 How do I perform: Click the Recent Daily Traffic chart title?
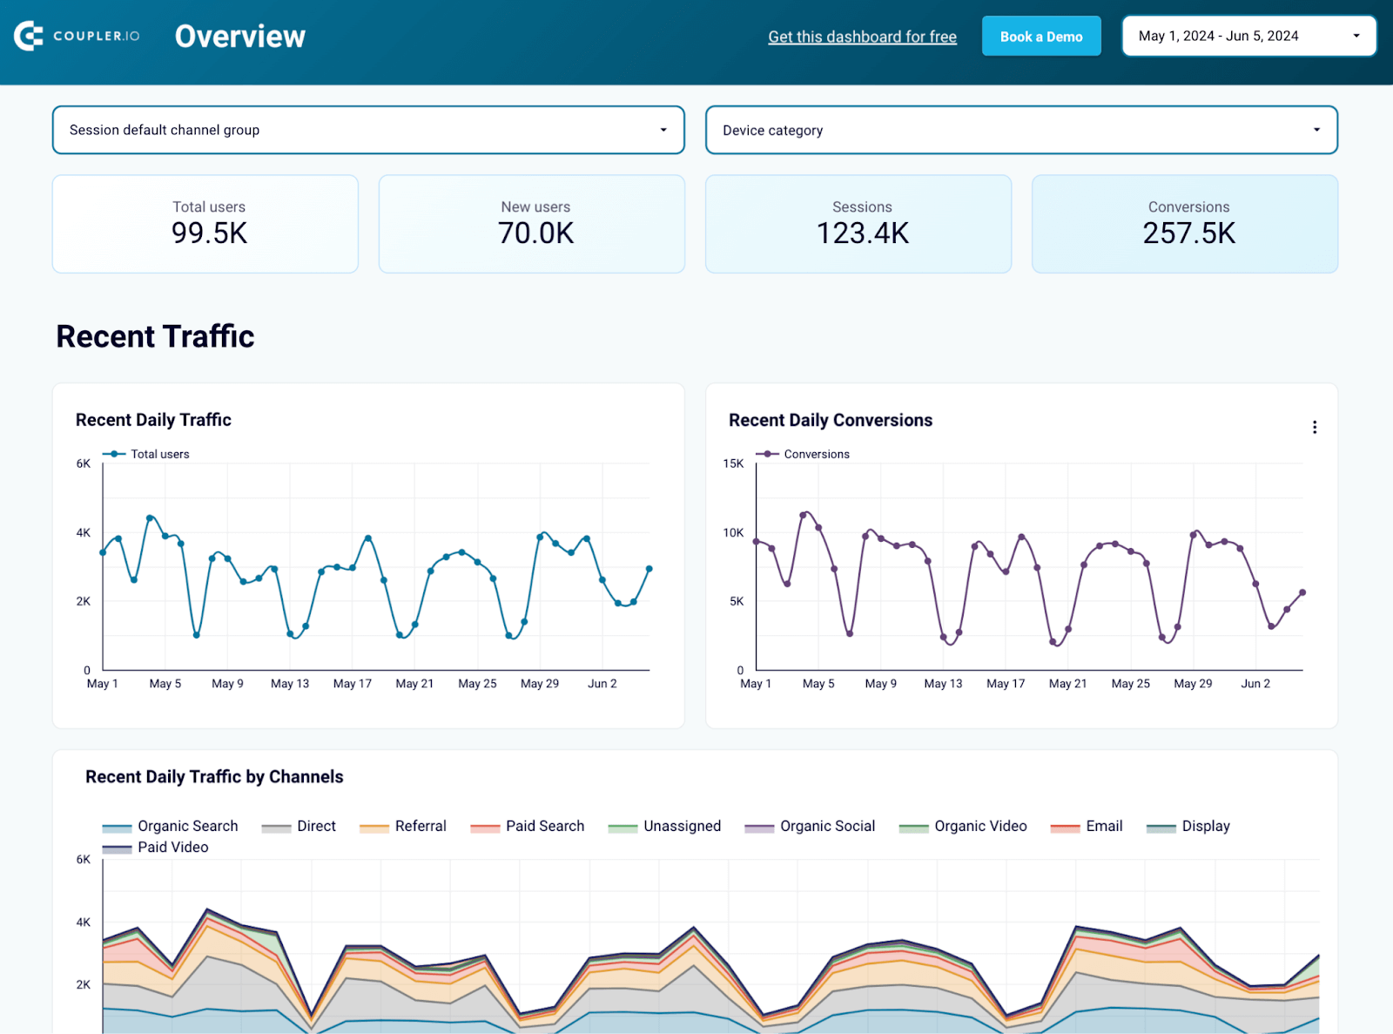(x=153, y=420)
